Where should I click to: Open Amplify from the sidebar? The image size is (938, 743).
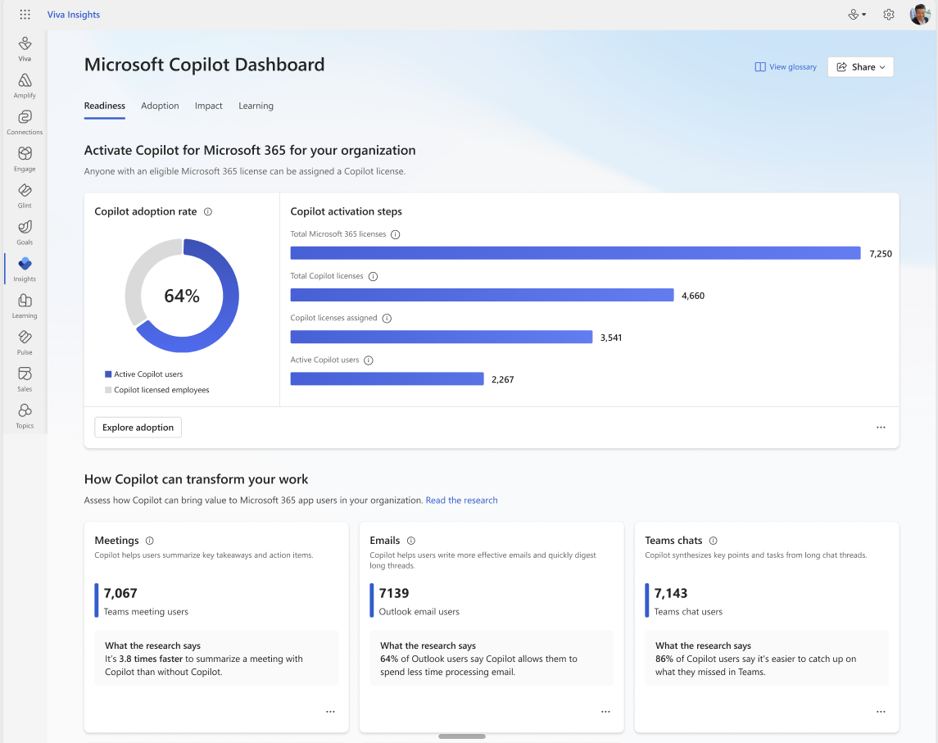tap(25, 86)
